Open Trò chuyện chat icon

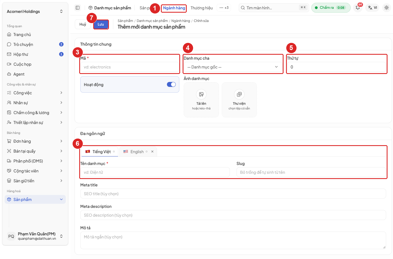pos(9,45)
